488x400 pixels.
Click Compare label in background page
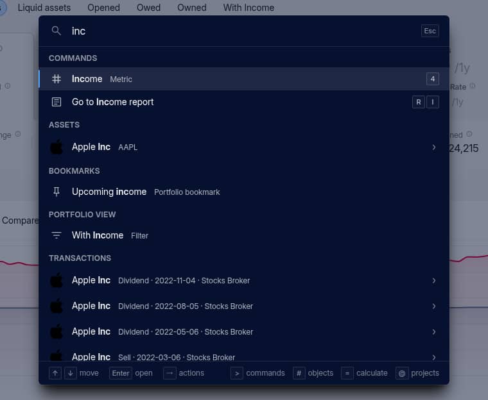click(x=20, y=221)
